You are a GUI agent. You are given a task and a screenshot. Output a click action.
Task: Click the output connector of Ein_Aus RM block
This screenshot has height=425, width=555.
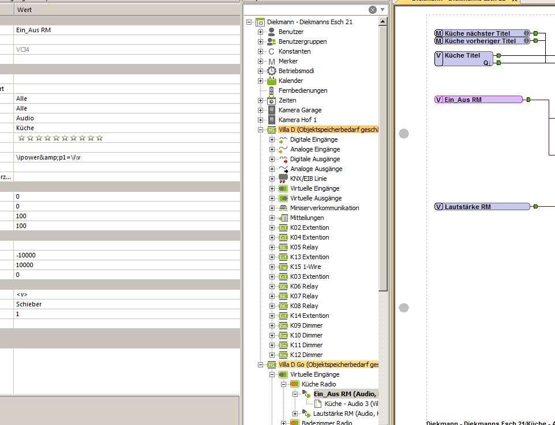[528, 100]
